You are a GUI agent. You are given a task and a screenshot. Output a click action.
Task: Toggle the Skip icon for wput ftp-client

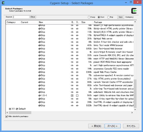click(x=40, y=99)
